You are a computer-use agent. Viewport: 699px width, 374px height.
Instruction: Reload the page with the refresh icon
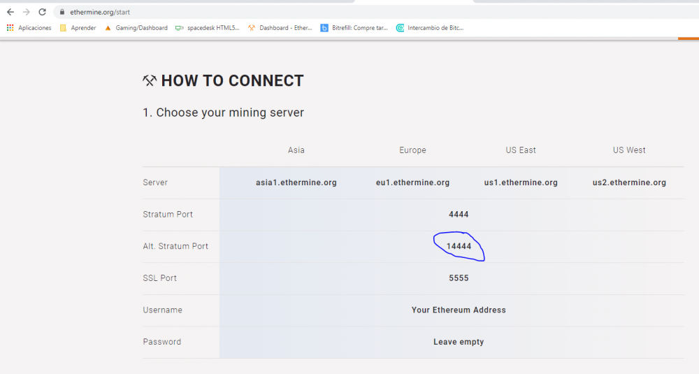[x=43, y=12]
